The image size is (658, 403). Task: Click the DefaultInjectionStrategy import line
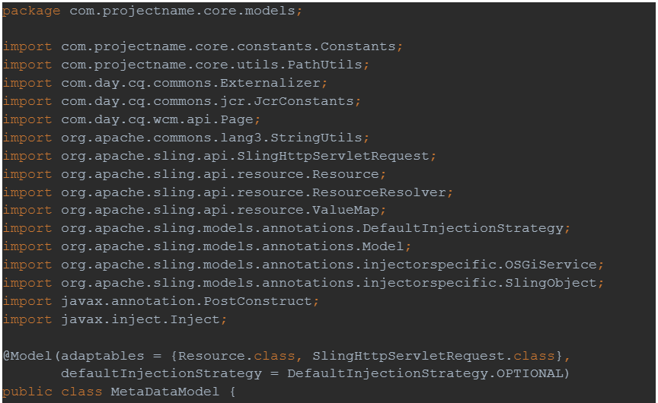point(286,229)
